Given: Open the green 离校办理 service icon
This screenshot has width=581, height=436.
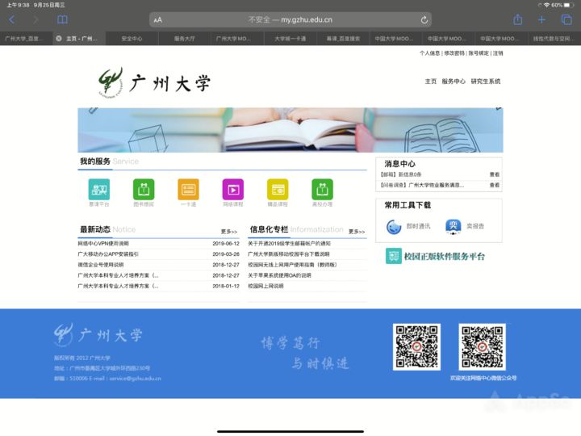Looking at the screenshot, I should click(x=322, y=190).
